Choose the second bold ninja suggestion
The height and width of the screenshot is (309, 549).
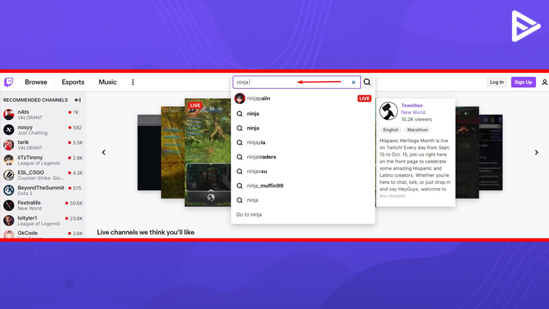[x=303, y=128]
